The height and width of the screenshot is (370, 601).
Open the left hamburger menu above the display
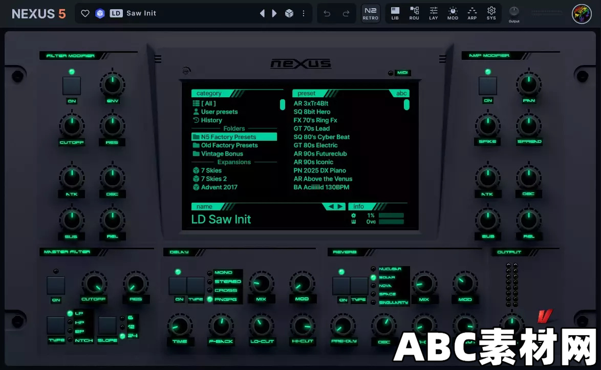[x=158, y=58]
